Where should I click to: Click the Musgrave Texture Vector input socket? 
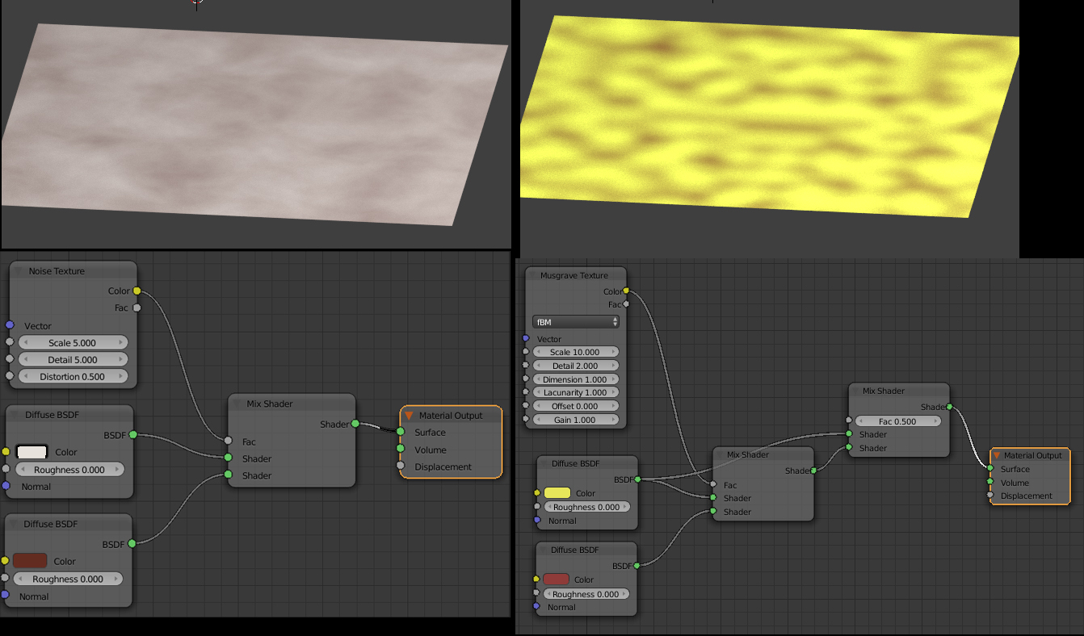click(526, 339)
